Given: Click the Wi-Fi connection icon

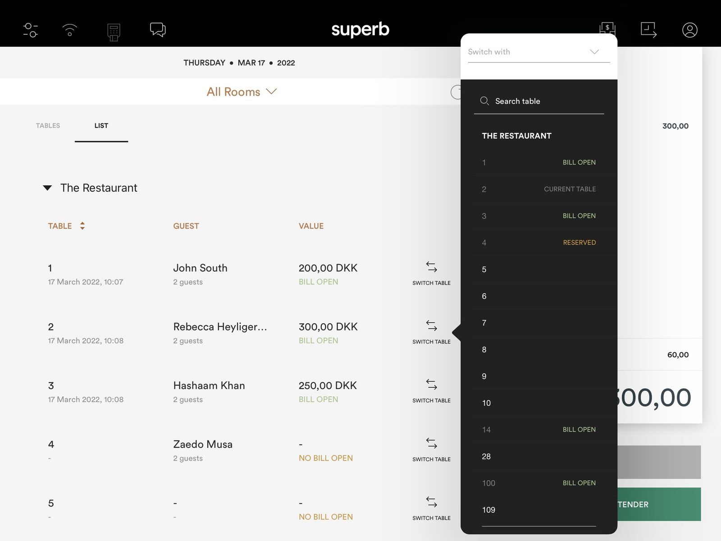Looking at the screenshot, I should 69,30.
